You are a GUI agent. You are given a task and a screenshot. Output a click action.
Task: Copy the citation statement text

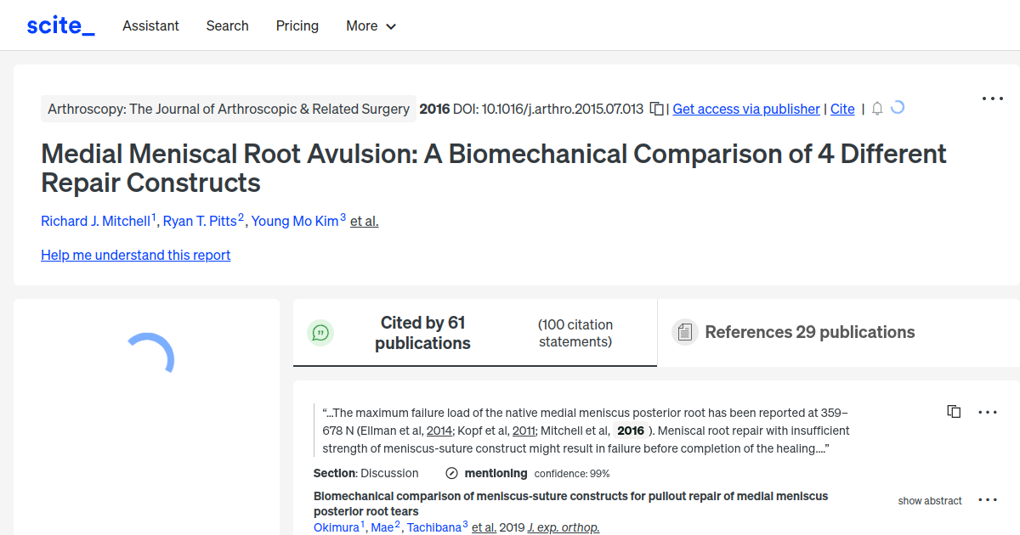pos(954,411)
